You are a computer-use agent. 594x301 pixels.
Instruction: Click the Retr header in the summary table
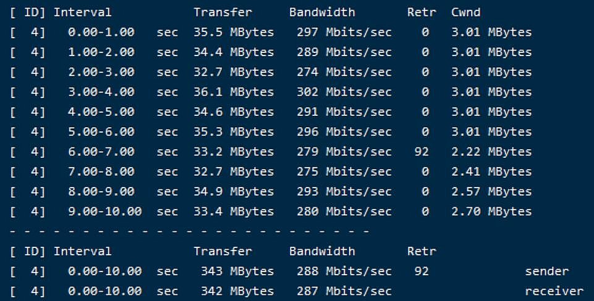click(x=422, y=252)
